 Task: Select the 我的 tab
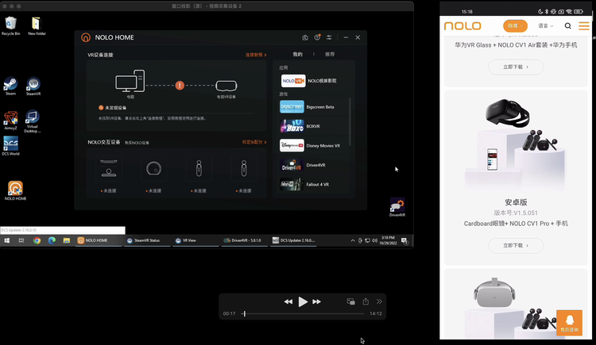[297, 55]
